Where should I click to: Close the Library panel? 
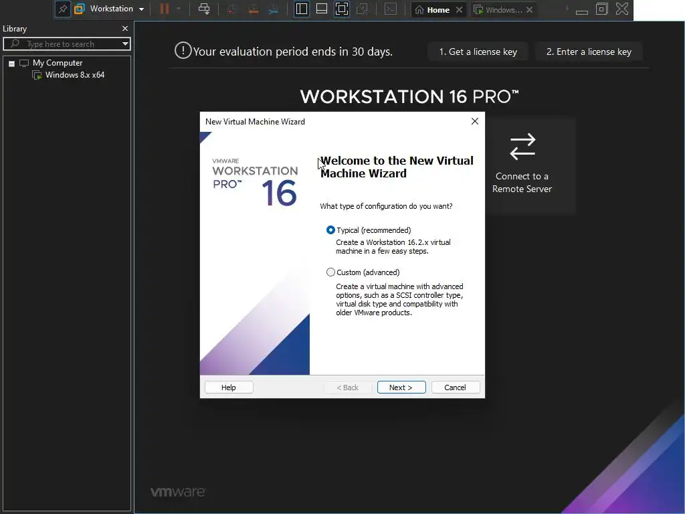(x=125, y=28)
